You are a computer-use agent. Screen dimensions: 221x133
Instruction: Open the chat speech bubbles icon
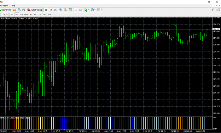(x=218, y=10)
